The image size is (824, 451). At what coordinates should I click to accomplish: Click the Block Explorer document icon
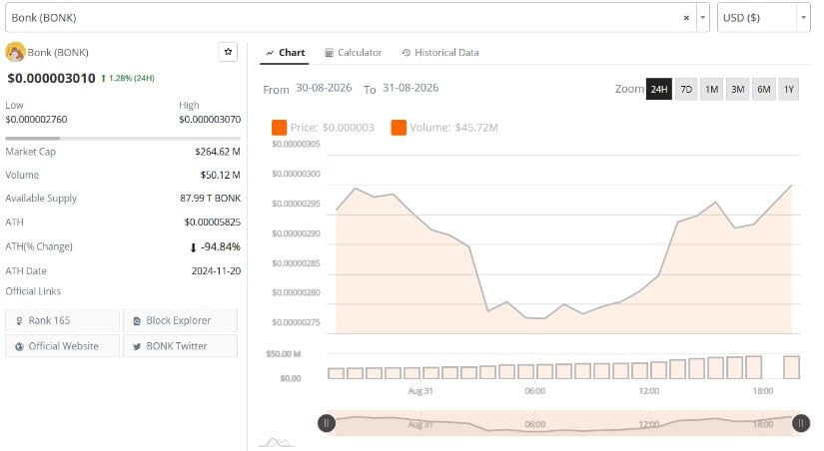[x=137, y=321]
